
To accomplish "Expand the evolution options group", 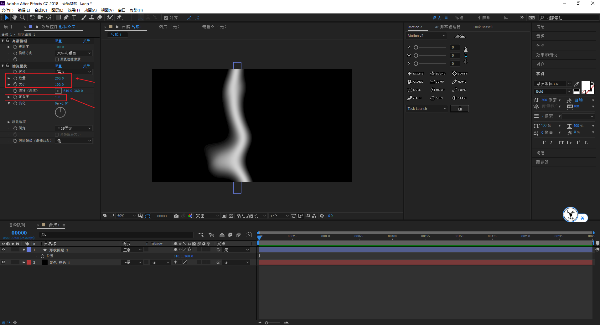I will (9, 122).
